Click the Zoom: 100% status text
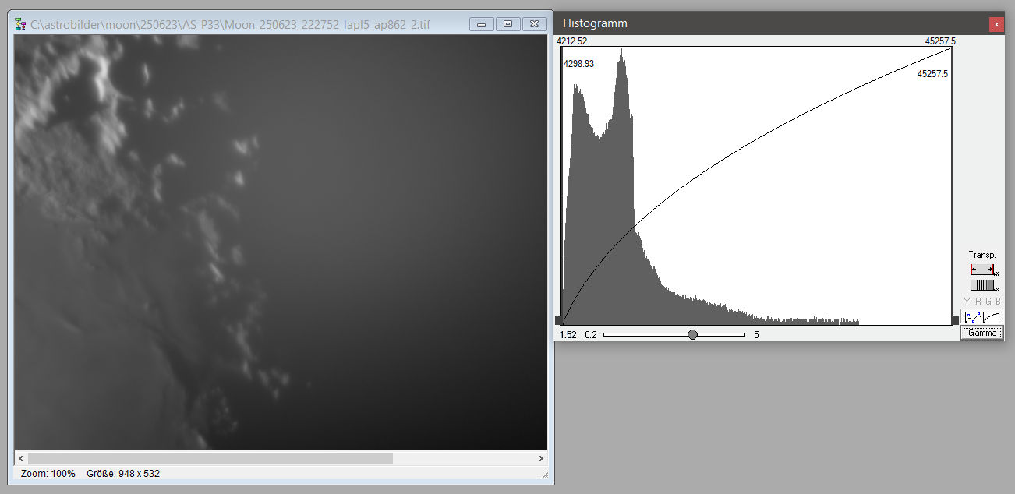The image size is (1015, 494). [48, 473]
